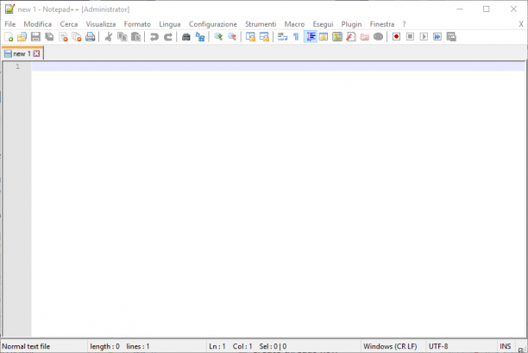Open the File menu
The height and width of the screenshot is (353, 528).
pos(10,24)
